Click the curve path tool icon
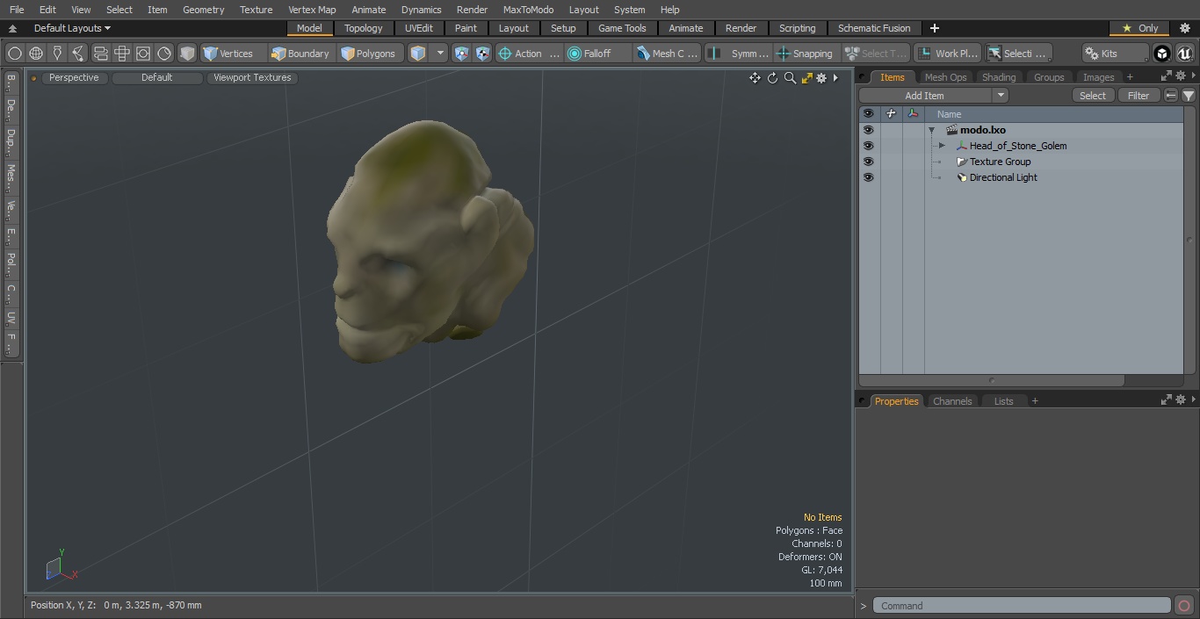The image size is (1200, 619). point(78,54)
